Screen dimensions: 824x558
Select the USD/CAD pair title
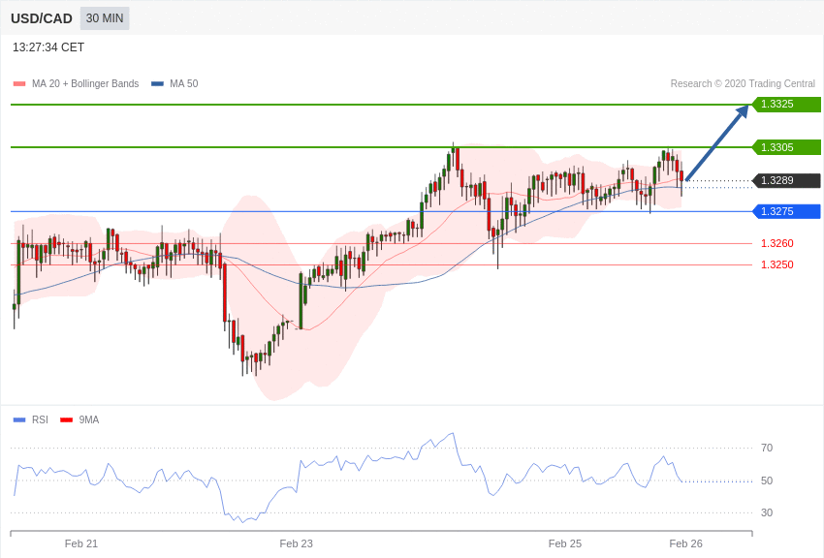42,18
